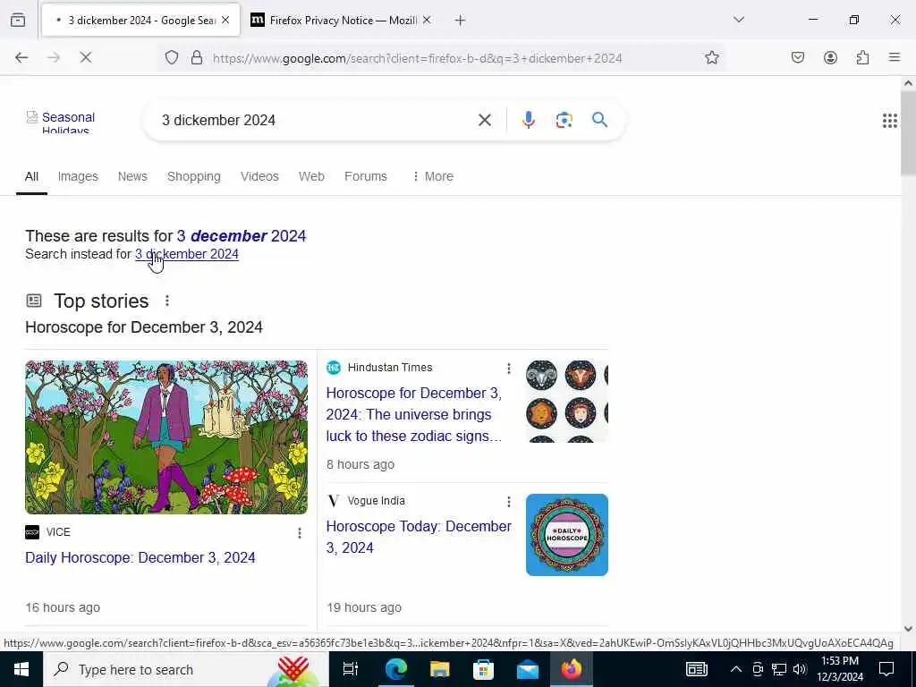
Task: Open Save to Pocket icon
Action: 798,57
